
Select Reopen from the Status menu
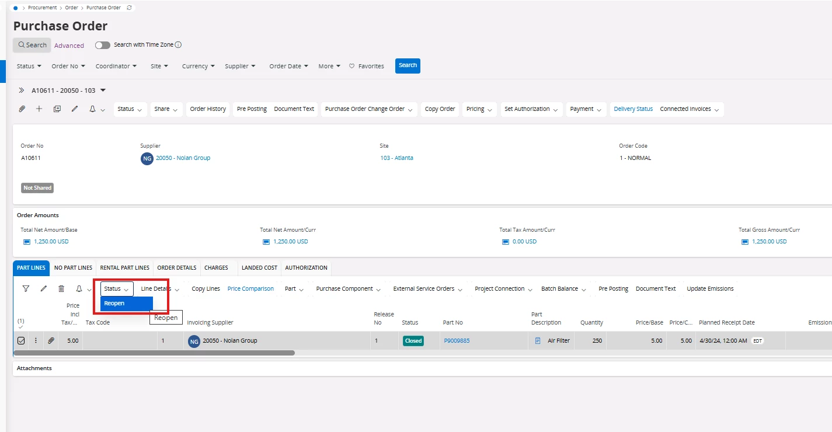(x=127, y=304)
